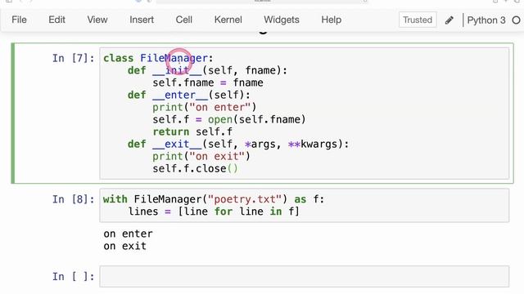Click the 'self.fname = fname' line
The height and width of the screenshot is (294, 524).
click(x=208, y=82)
